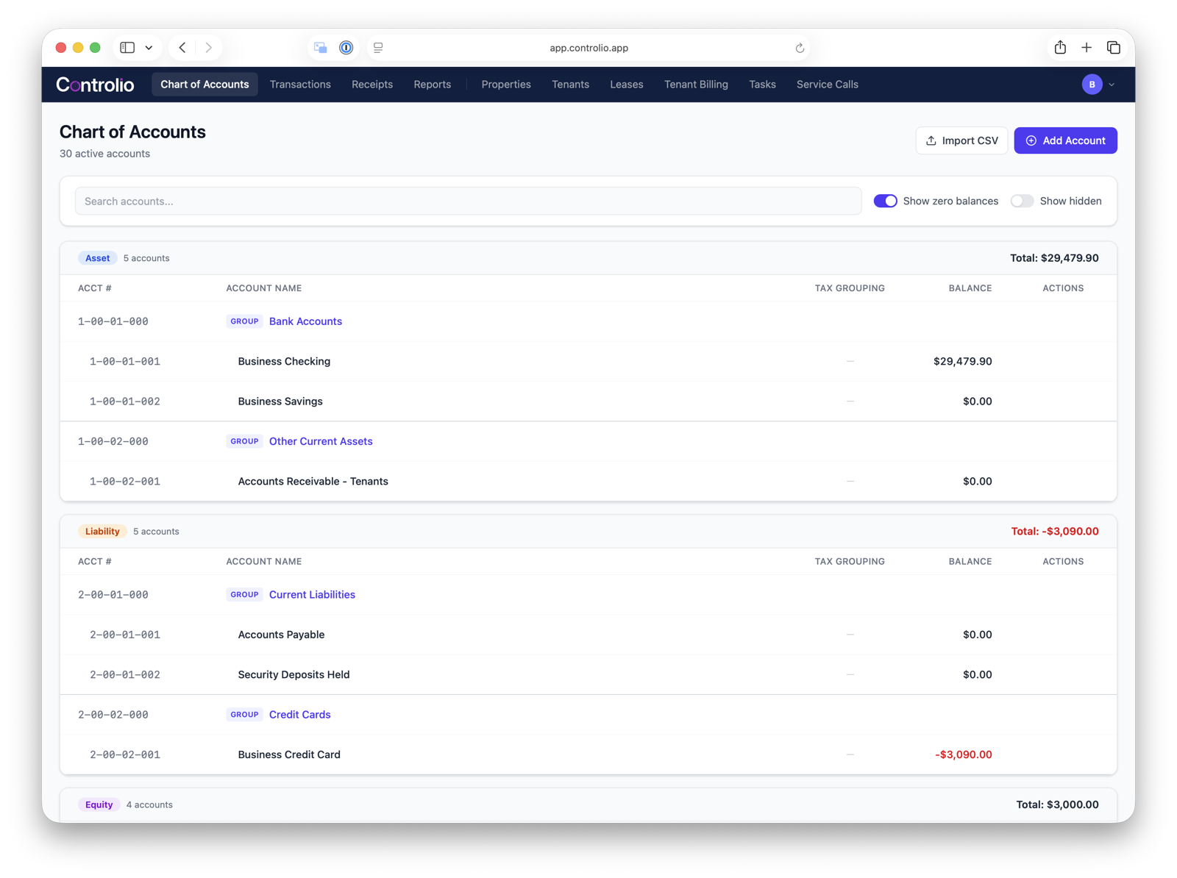This screenshot has height=878, width=1177.
Task: Open the Transactions tab
Action: pyautogui.click(x=300, y=85)
